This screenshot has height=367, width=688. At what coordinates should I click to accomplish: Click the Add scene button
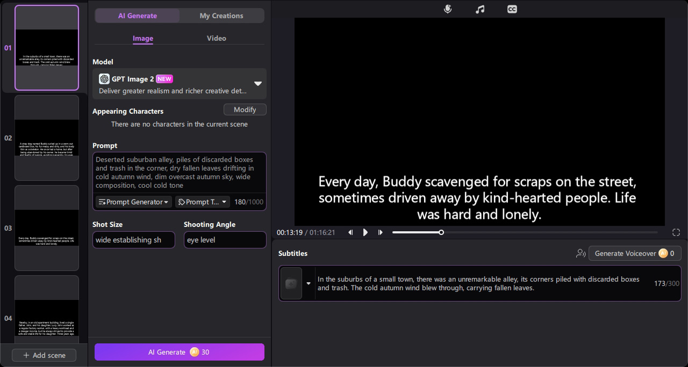pyautogui.click(x=44, y=355)
